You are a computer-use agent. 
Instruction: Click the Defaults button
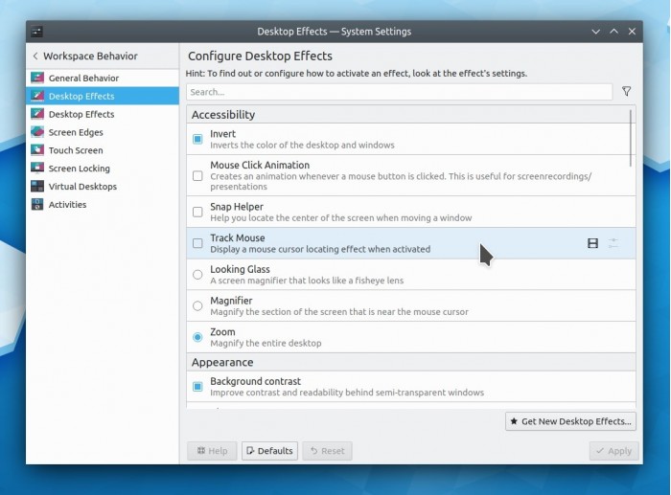[268, 451]
